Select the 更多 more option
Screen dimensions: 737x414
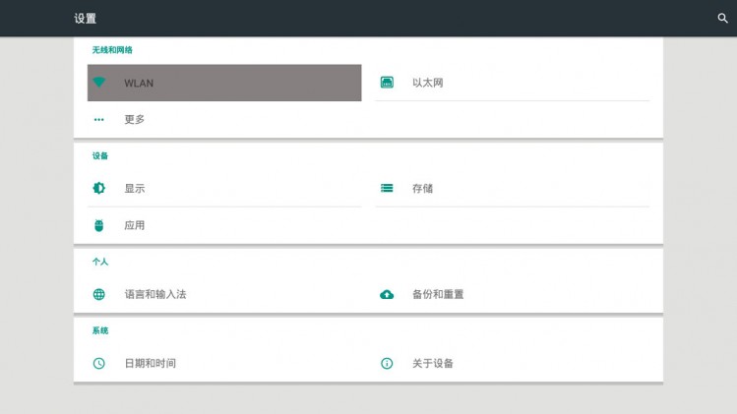click(224, 119)
